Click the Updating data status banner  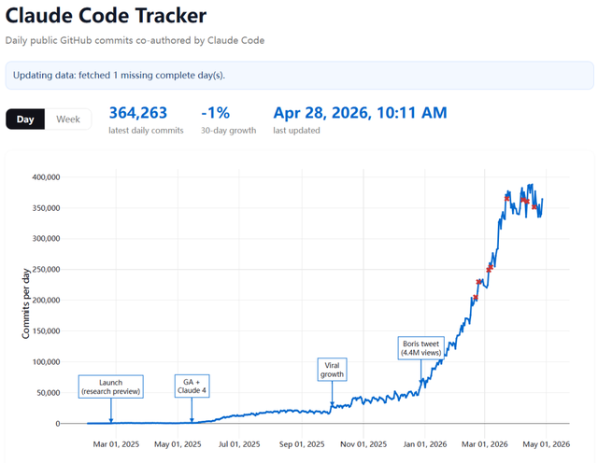299,76
